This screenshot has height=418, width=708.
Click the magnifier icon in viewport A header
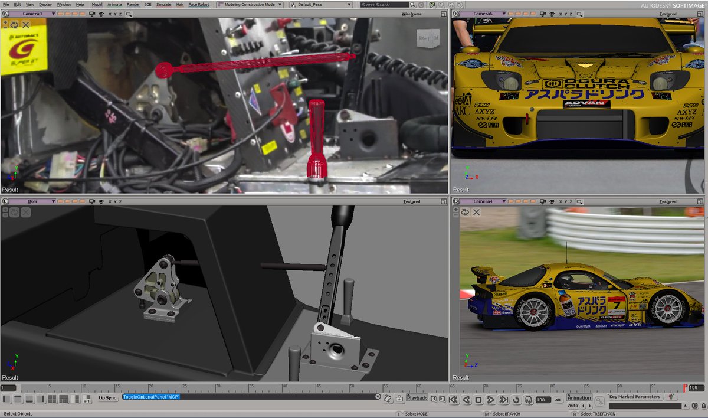(129, 14)
